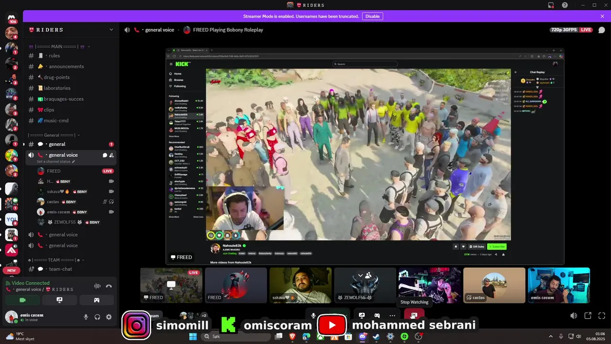Start an activity with gamepad icon
The image size is (611, 344).
[x=96, y=300]
